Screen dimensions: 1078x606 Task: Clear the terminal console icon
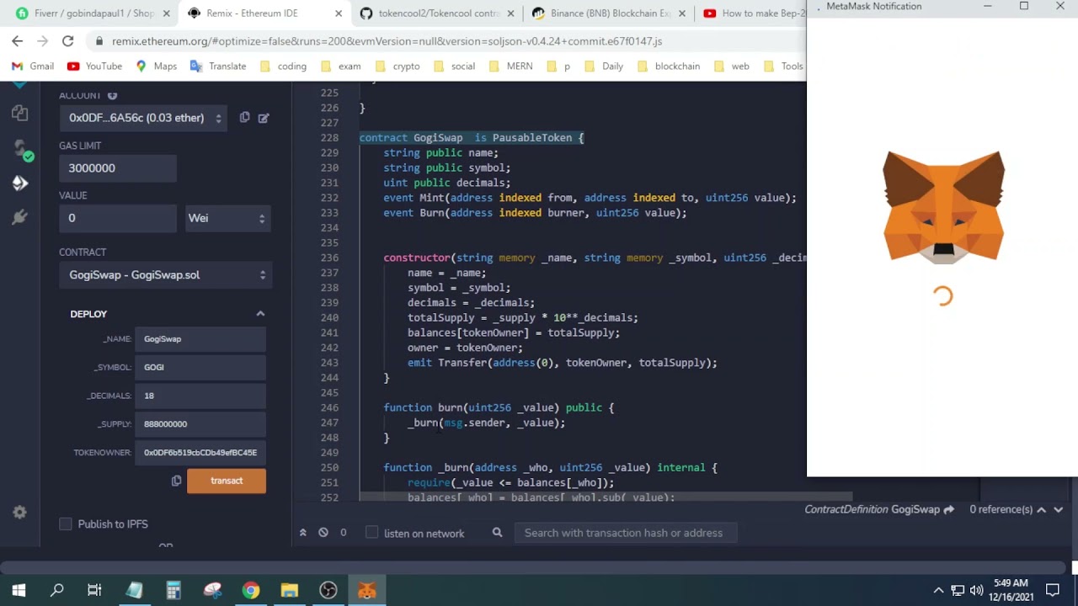pyautogui.click(x=323, y=533)
